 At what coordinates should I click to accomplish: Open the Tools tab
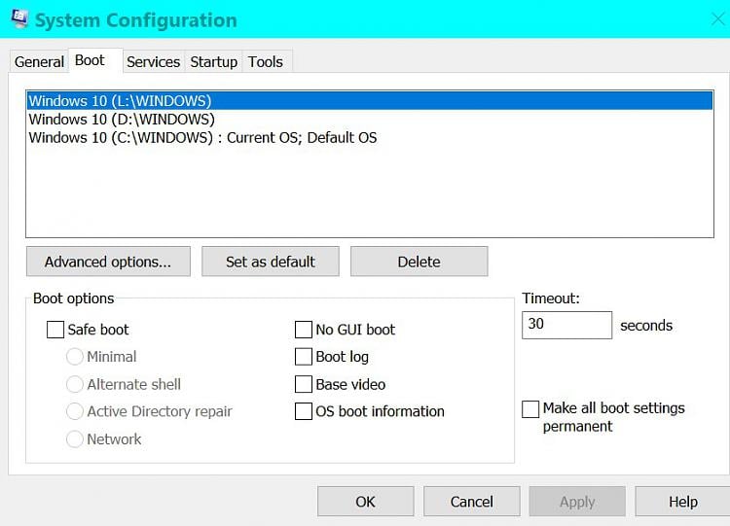click(266, 61)
